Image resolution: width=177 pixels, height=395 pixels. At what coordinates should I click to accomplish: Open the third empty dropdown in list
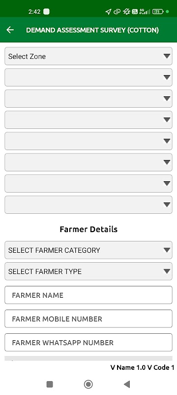[x=88, y=119]
